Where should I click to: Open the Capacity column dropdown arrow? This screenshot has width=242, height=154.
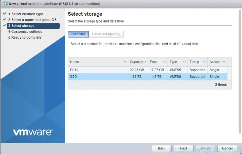[145, 62]
